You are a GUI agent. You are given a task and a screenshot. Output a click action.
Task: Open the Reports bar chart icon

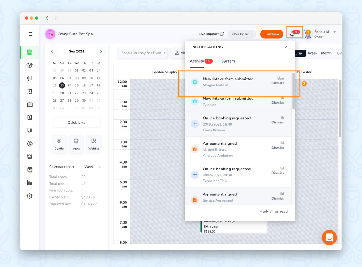[x=30, y=183]
